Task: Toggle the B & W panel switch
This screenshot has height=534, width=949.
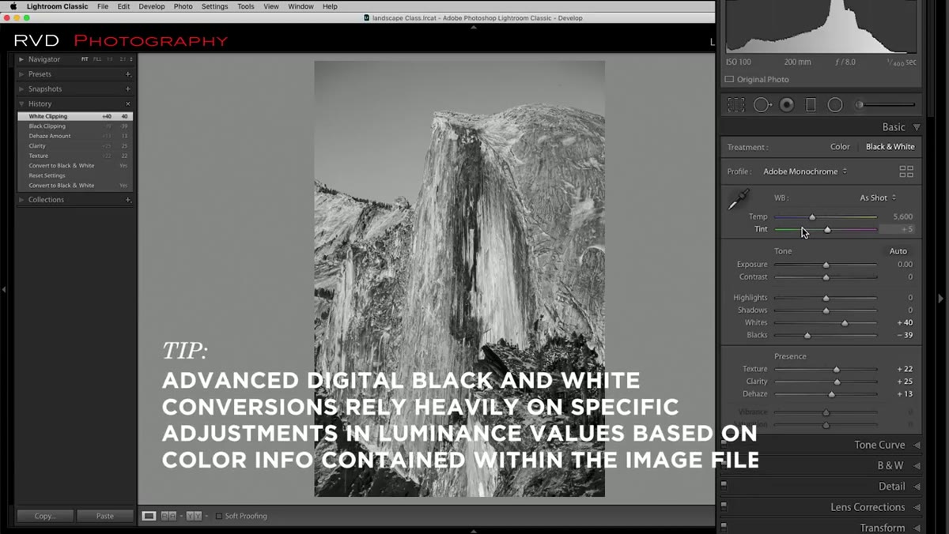Action: click(x=724, y=465)
